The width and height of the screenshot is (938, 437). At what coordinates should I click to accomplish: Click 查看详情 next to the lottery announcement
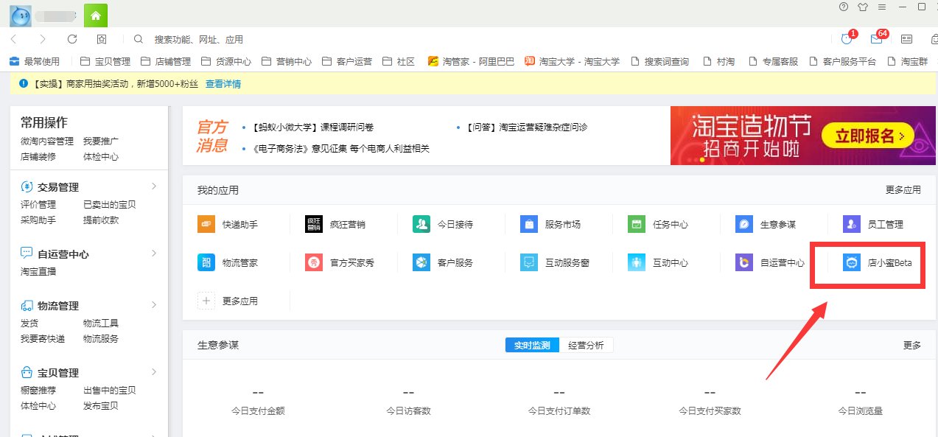[223, 84]
